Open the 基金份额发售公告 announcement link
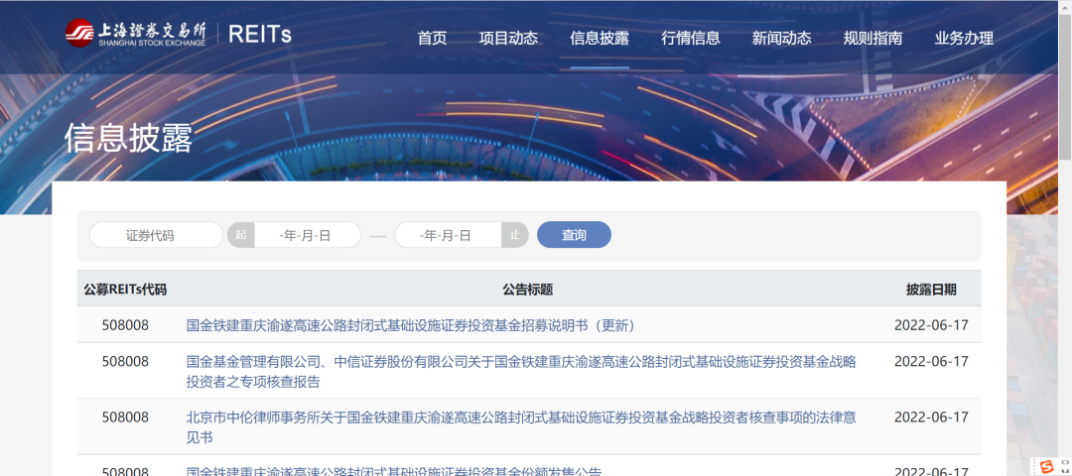 click(394, 470)
